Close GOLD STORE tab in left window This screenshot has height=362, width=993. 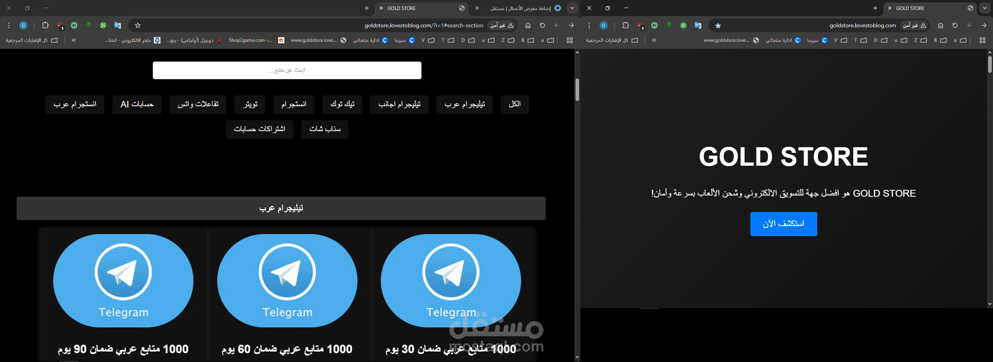click(381, 8)
